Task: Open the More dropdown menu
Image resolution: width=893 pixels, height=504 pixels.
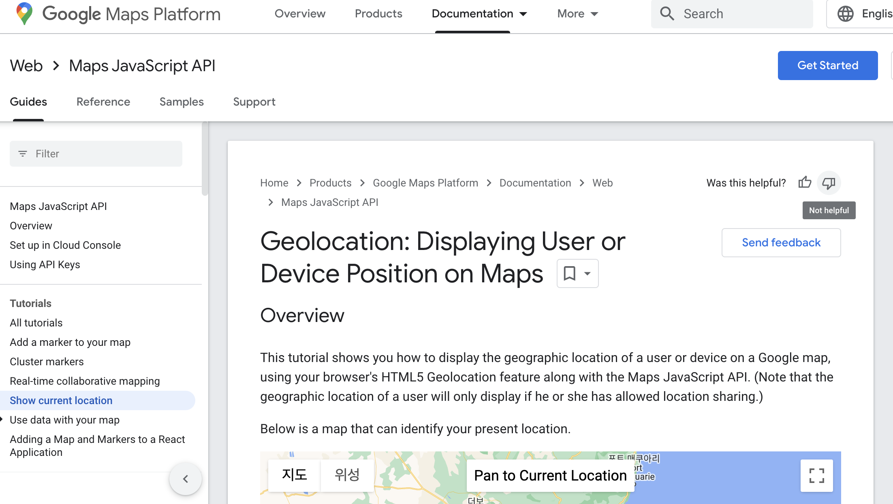Action: point(578,14)
